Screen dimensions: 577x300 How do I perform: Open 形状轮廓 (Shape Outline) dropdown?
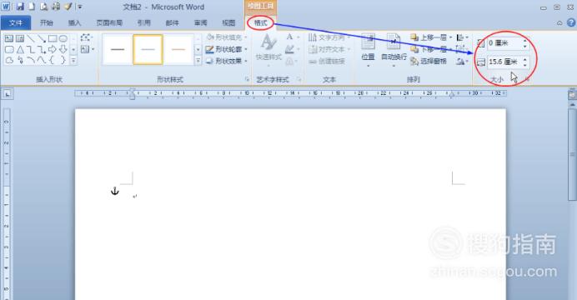[226, 49]
